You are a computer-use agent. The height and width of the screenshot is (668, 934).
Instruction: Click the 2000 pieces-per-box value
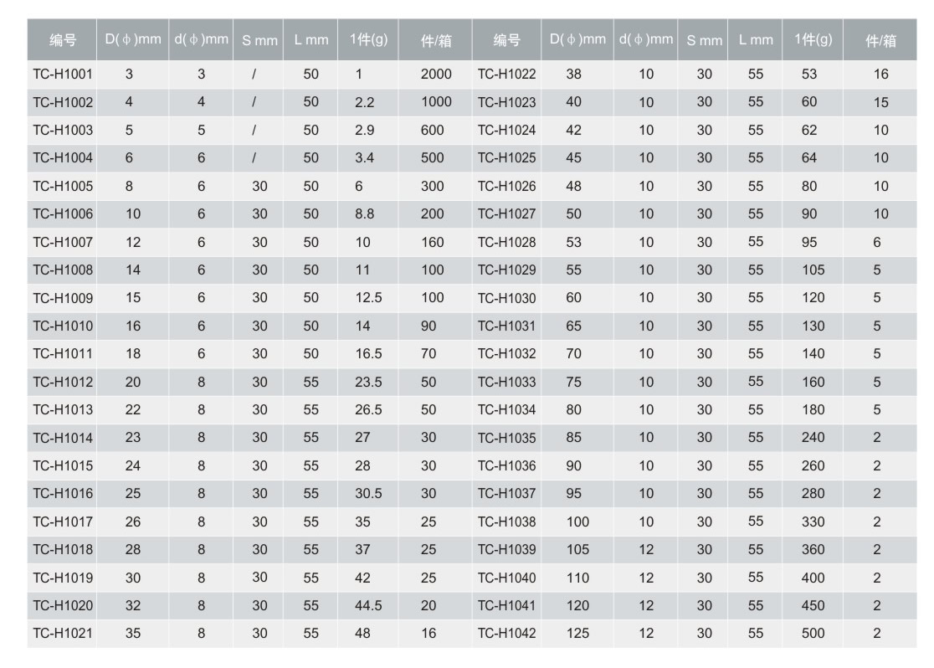click(x=436, y=75)
